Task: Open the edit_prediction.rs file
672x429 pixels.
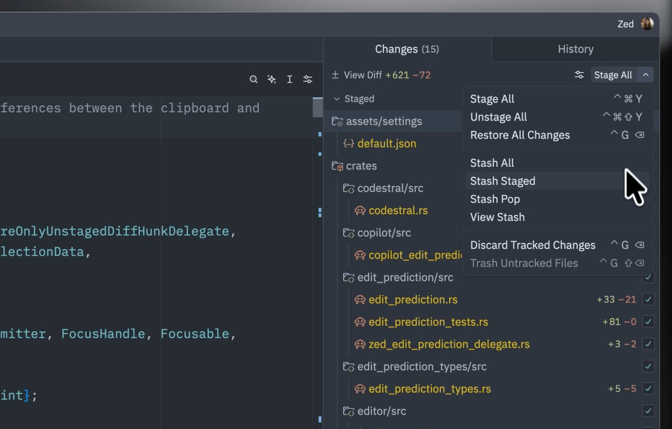Action: [413, 300]
